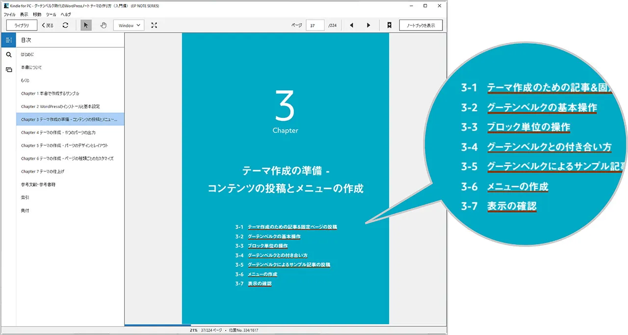Open the 表示 menu
Screen dimensions: 628x335
[24, 15]
